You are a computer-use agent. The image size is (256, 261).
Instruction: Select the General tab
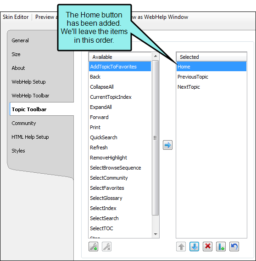(x=20, y=40)
